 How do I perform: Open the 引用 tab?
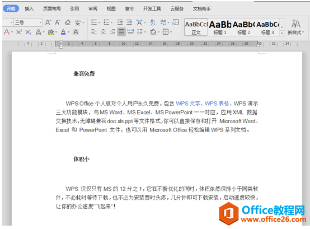(74, 9)
